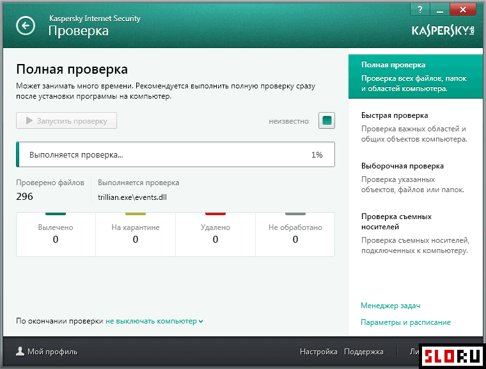Click the Проверено файлов label
486x369 pixels.
[x=51, y=183]
